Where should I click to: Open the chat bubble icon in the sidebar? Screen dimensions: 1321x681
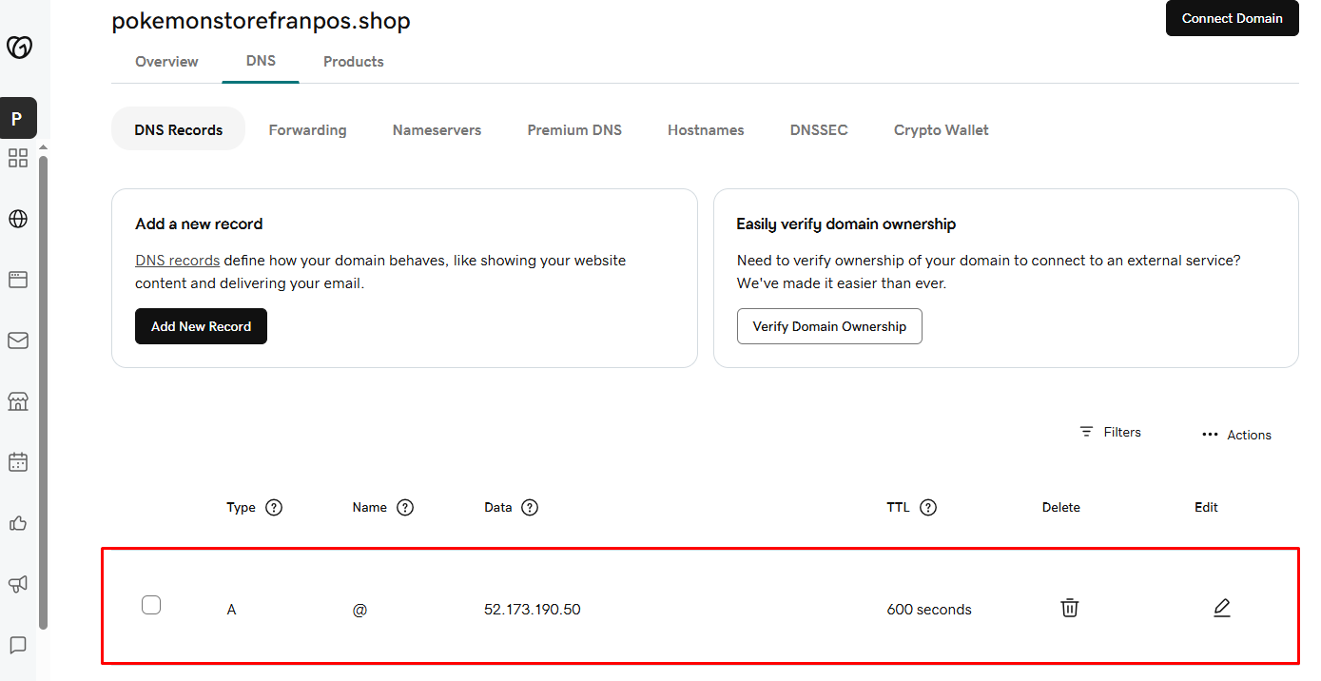pyautogui.click(x=18, y=645)
